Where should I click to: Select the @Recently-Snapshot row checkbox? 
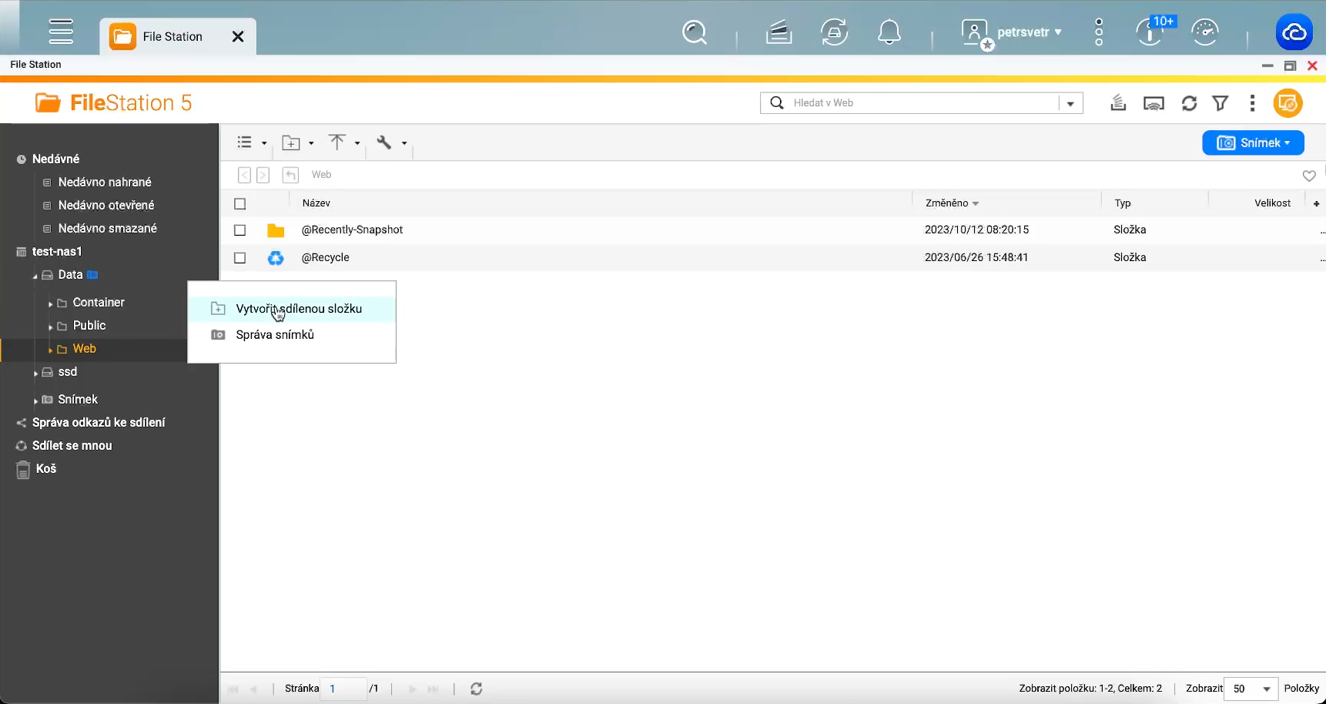pyautogui.click(x=239, y=230)
